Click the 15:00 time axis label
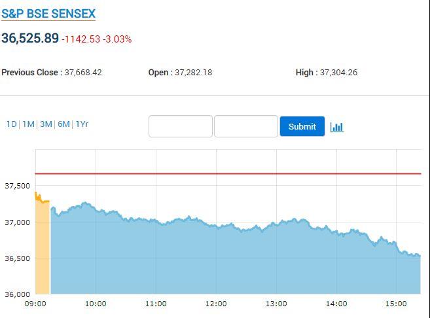Screen dimensions: 430x318 click(396, 304)
